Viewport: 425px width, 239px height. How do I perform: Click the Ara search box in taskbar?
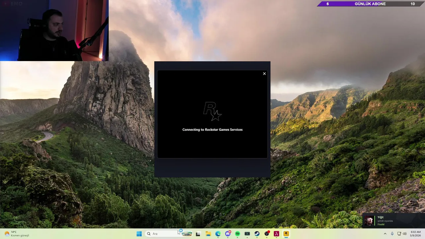point(169,234)
